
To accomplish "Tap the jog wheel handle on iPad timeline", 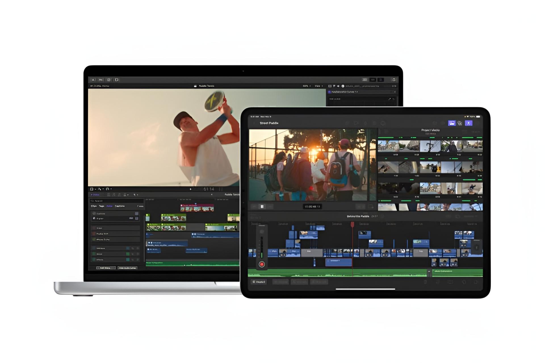I will pos(477,247).
